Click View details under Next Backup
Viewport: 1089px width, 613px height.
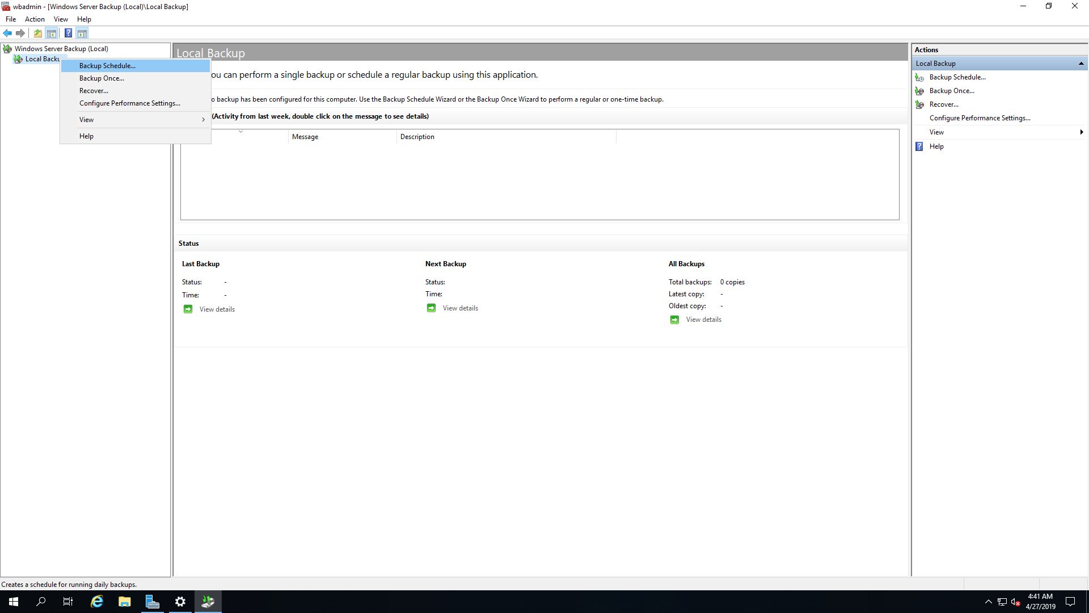(x=460, y=308)
